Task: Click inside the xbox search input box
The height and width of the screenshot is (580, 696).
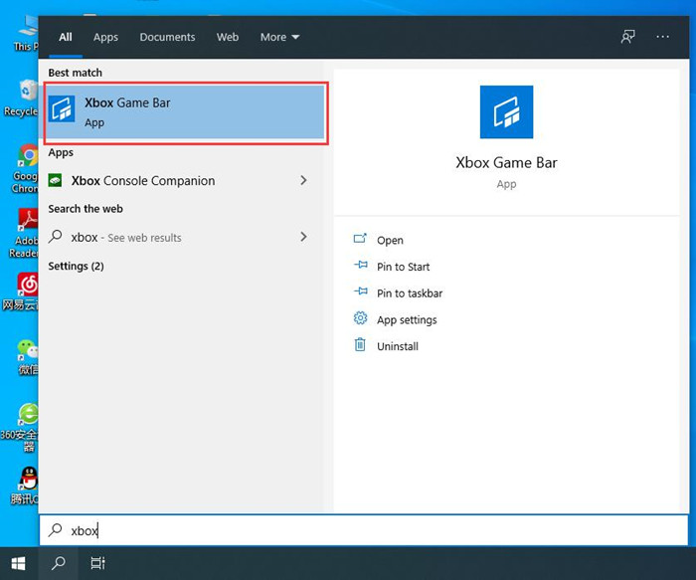Action: [364, 530]
